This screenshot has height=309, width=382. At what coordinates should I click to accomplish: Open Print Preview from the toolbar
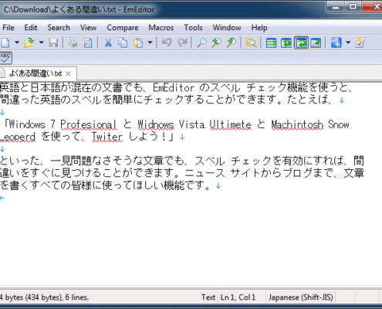88,42
